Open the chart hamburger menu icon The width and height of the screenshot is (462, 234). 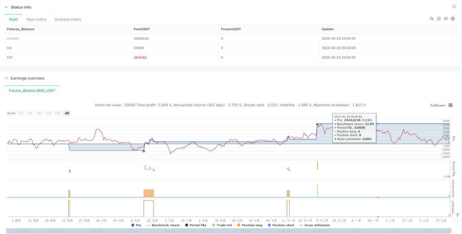[450, 105]
